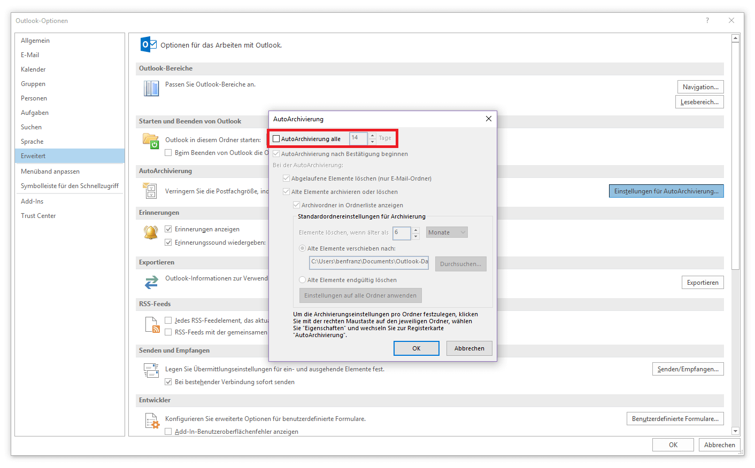Select the Erweitert category
This screenshot has width=755, height=468.
[x=70, y=156]
